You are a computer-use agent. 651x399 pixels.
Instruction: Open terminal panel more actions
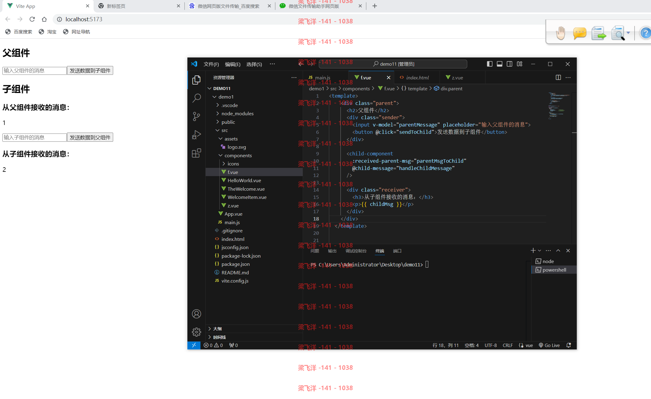coord(548,251)
